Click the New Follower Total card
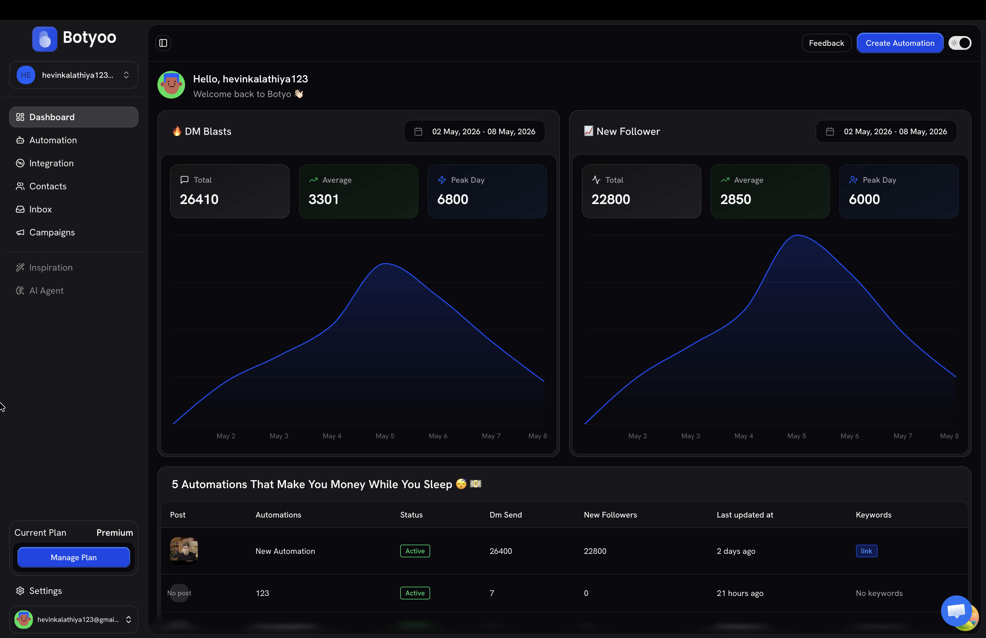 pos(641,191)
